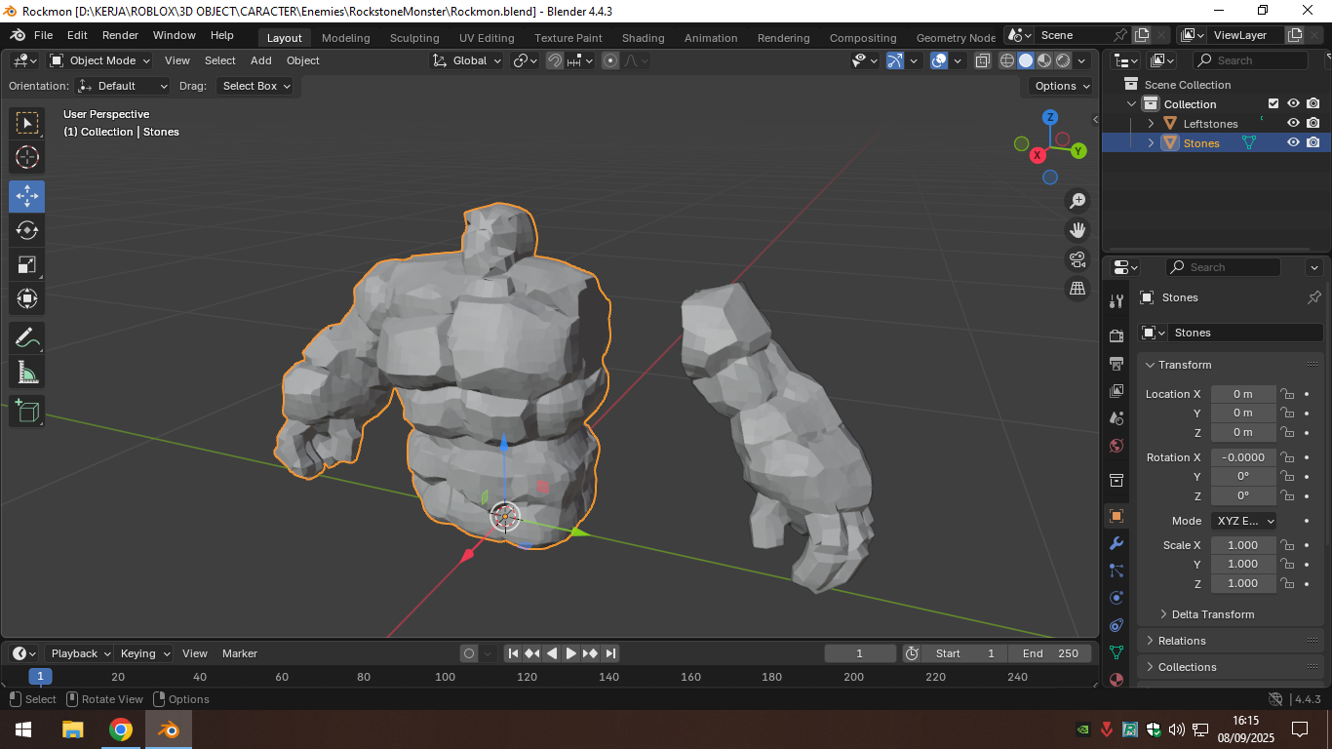Select the Move tool in the toolbar
This screenshot has height=749, width=1332.
point(26,196)
